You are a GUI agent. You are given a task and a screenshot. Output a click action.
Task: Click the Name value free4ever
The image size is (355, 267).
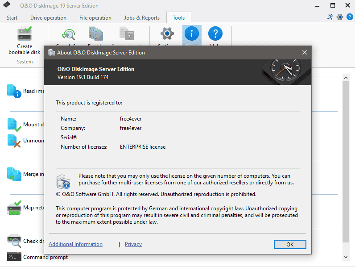(x=131, y=119)
